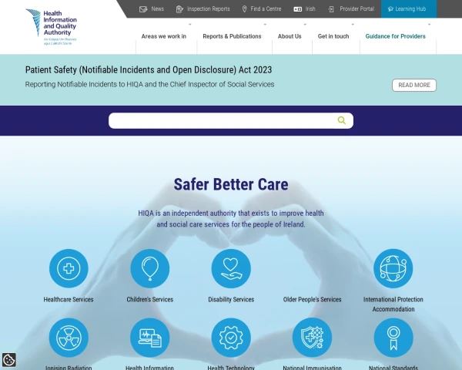Click International Protection Accommodation label
The height and width of the screenshot is (370, 462).
click(x=393, y=304)
